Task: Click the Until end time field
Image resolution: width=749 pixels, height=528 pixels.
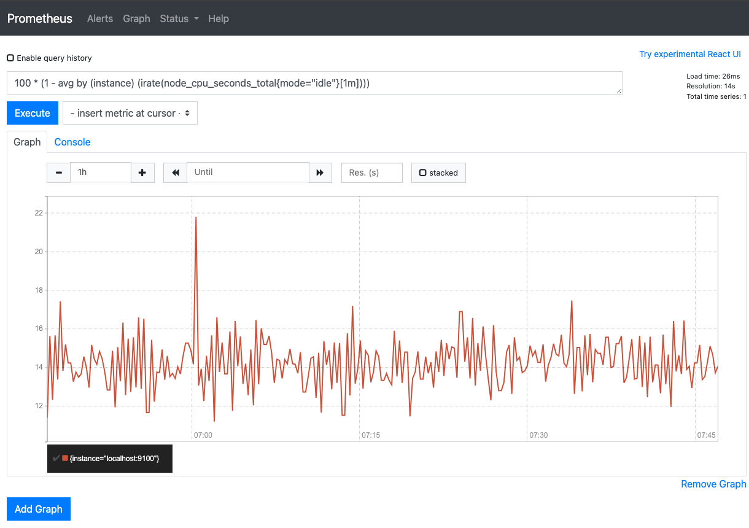Action: coord(248,173)
